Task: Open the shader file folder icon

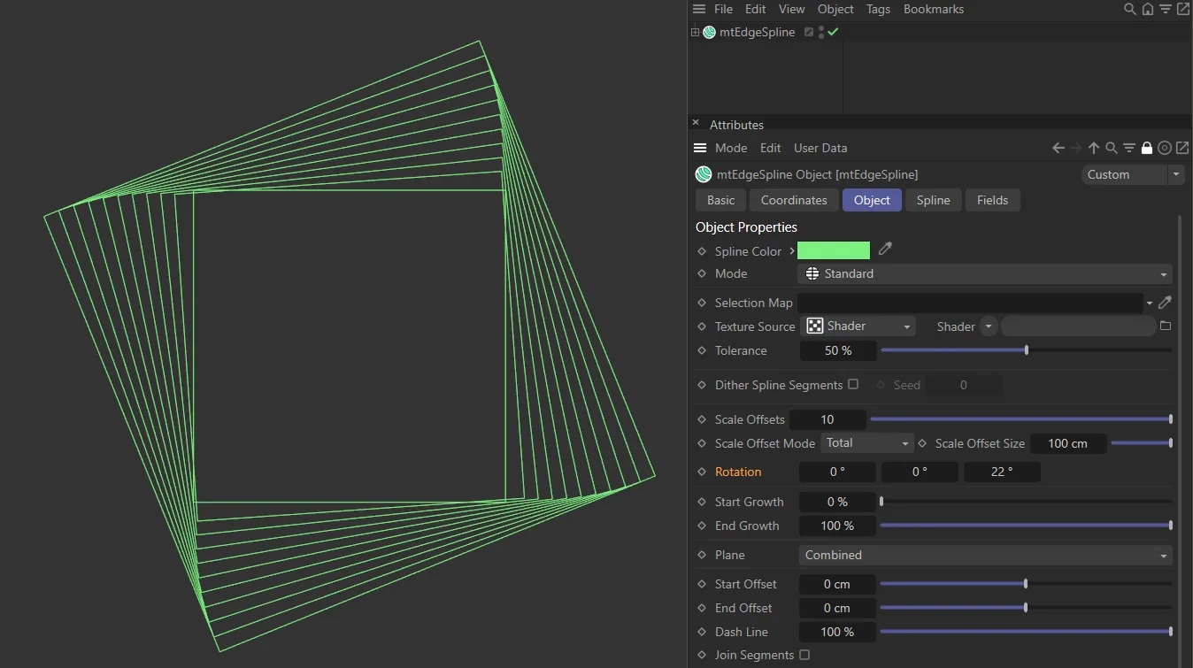Action: 1166,326
